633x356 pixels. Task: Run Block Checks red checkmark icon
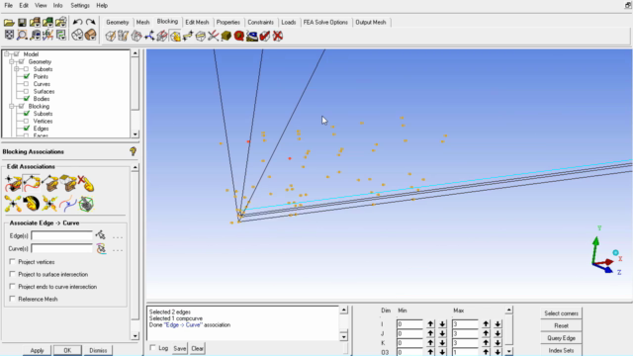[x=265, y=36]
